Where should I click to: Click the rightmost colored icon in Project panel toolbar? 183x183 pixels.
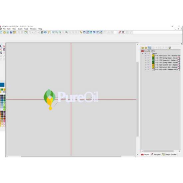coord(170,48)
